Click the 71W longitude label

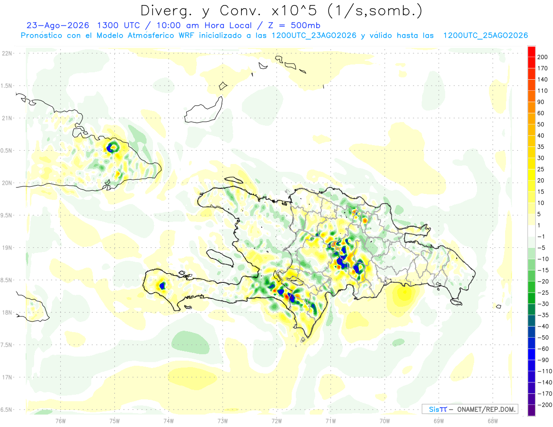click(330, 421)
